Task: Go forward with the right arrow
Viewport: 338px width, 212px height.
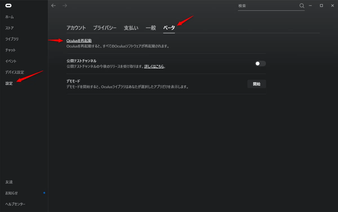Action: click(65, 6)
